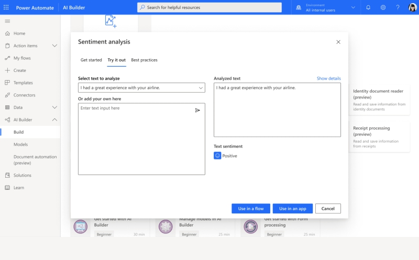Open the Receipt processing (preview) card
The height and width of the screenshot is (260, 419).
[x=379, y=137]
